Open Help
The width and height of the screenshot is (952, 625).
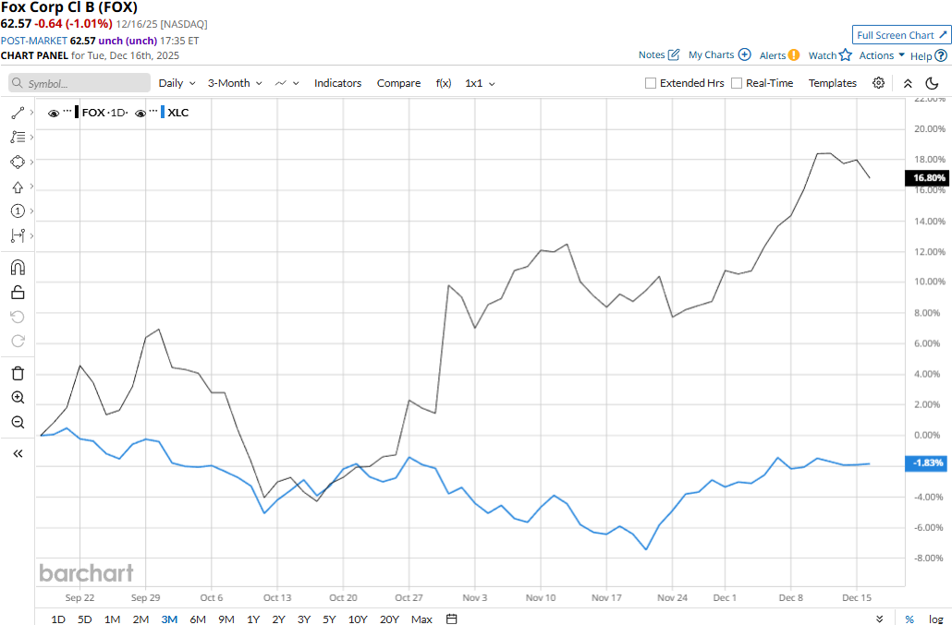pos(928,55)
